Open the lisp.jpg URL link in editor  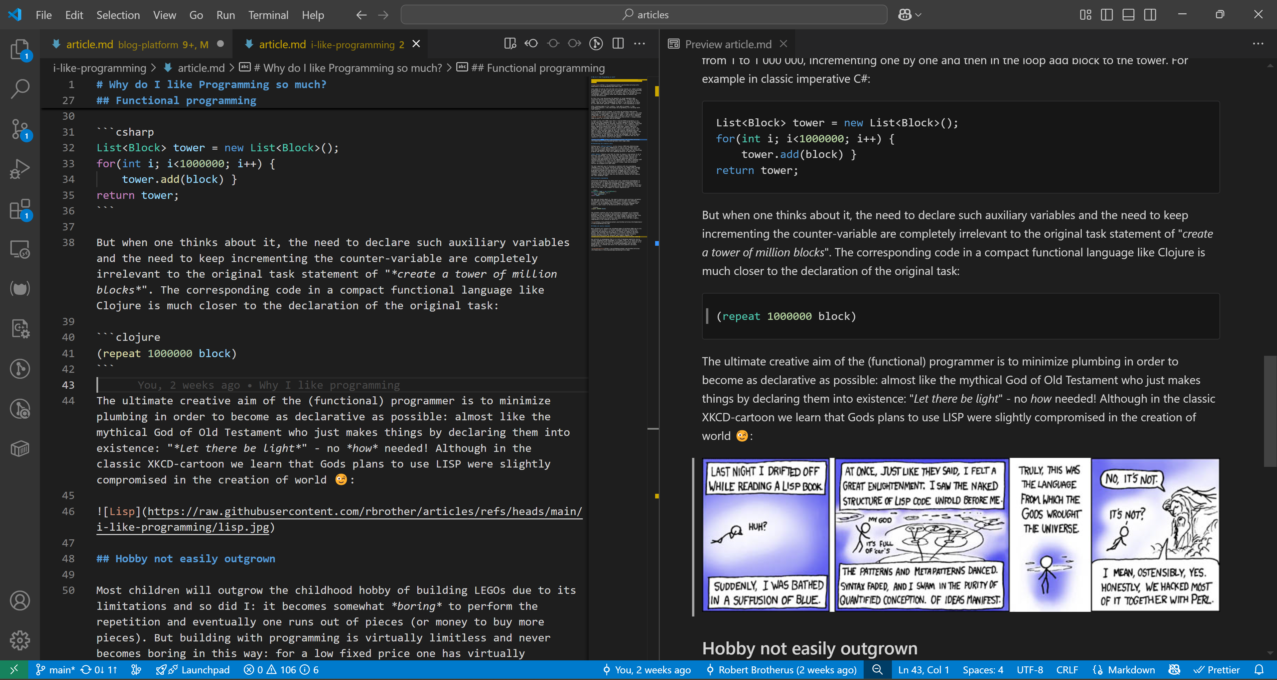click(x=364, y=511)
